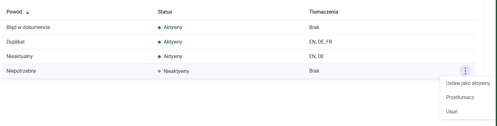The height and width of the screenshot is (126, 497).
Task: Click the green status dot for Duplikat
Action: click(x=160, y=42)
